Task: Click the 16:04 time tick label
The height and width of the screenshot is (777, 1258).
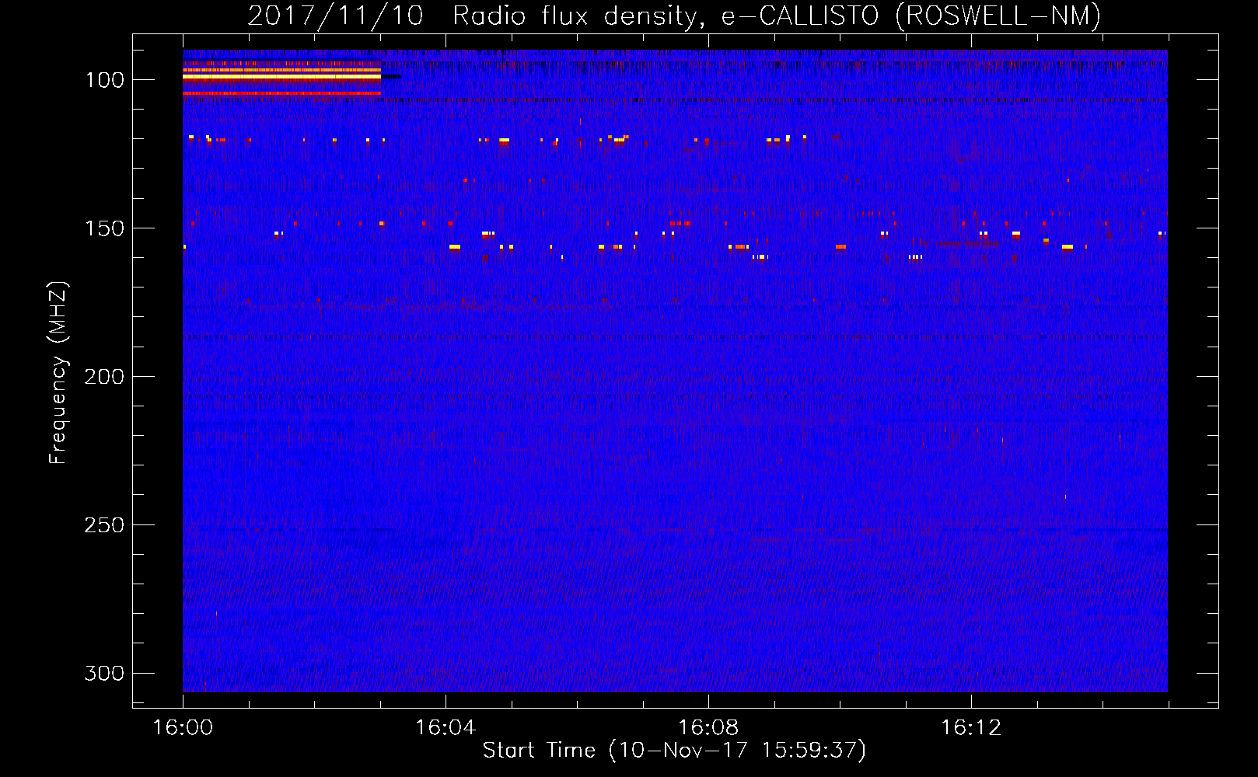Action: coord(446,728)
